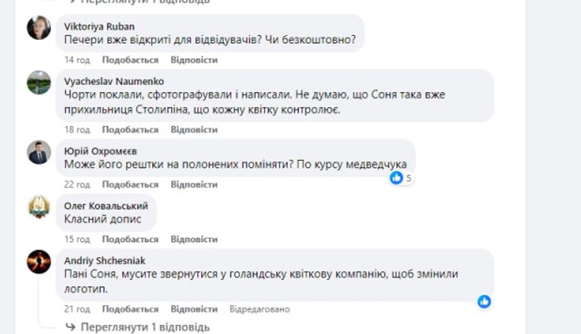The height and width of the screenshot is (334, 581).
Task: Click Andriy Shchesniak's profile picture
Action: [39, 262]
